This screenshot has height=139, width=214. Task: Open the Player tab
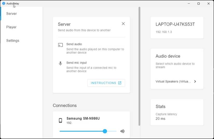tap(11, 27)
